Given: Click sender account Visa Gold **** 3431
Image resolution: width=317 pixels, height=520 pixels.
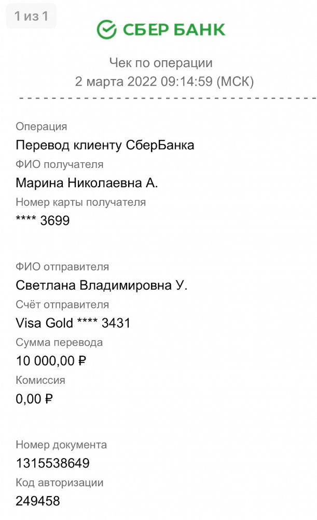Looking at the screenshot, I should click(73, 323).
